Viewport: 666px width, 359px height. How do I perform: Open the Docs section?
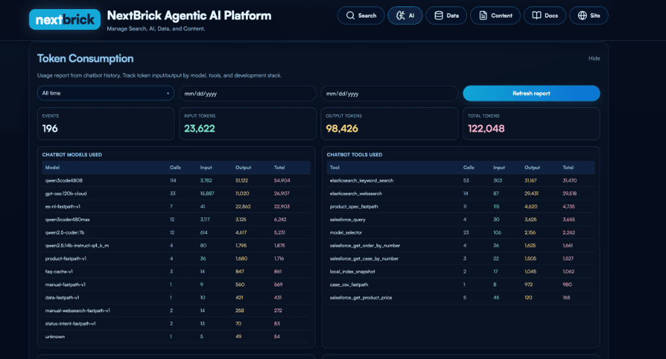pyautogui.click(x=545, y=16)
